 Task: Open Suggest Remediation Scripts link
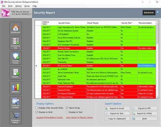[49, 117]
